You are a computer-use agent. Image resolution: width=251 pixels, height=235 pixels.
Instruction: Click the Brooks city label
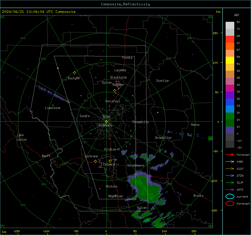[198, 196]
